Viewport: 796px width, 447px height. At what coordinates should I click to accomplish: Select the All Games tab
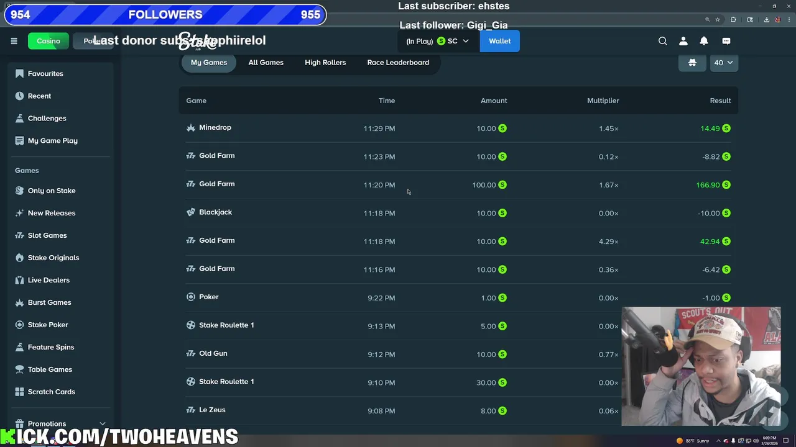pyautogui.click(x=266, y=63)
